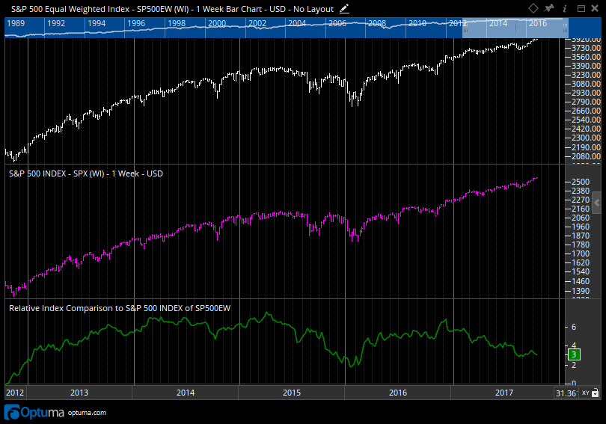Viewport: 606px width, 424px height.
Task: Click 2004 in the overview timeline
Action: pyautogui.click(x=297, y=23)
